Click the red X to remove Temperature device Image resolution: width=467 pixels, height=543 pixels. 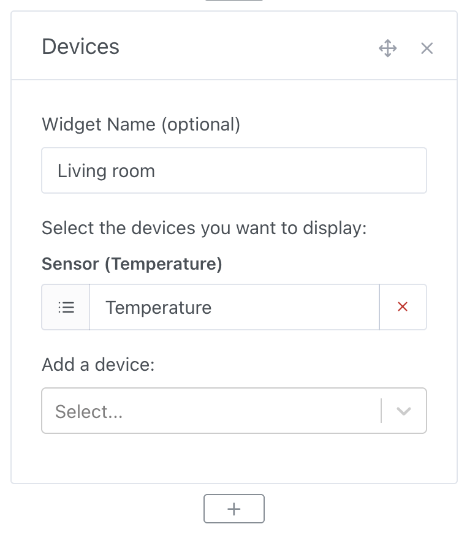[x=403, y=307]
